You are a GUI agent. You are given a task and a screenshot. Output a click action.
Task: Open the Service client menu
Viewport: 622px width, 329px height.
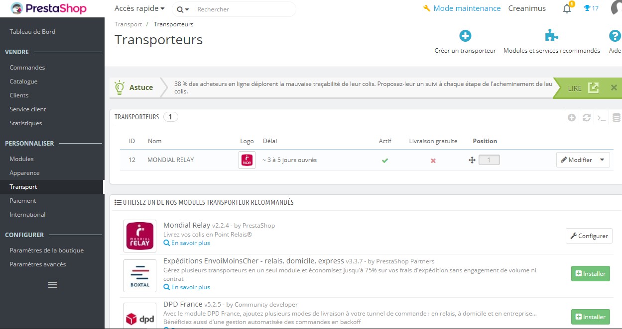point(28,109)
